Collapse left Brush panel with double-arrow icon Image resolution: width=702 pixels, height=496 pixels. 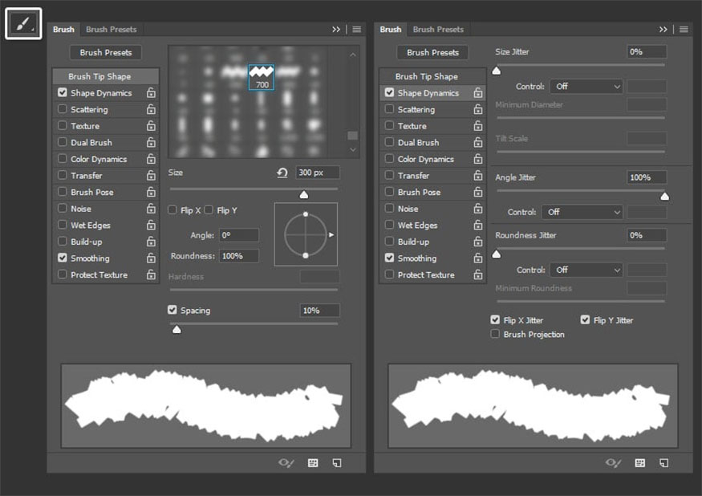click(x=336, y=30)
